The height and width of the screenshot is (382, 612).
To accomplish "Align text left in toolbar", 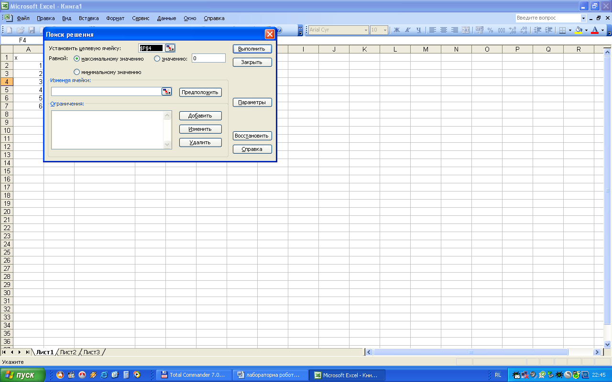I will pyautogui.click(x=432, y=30).
